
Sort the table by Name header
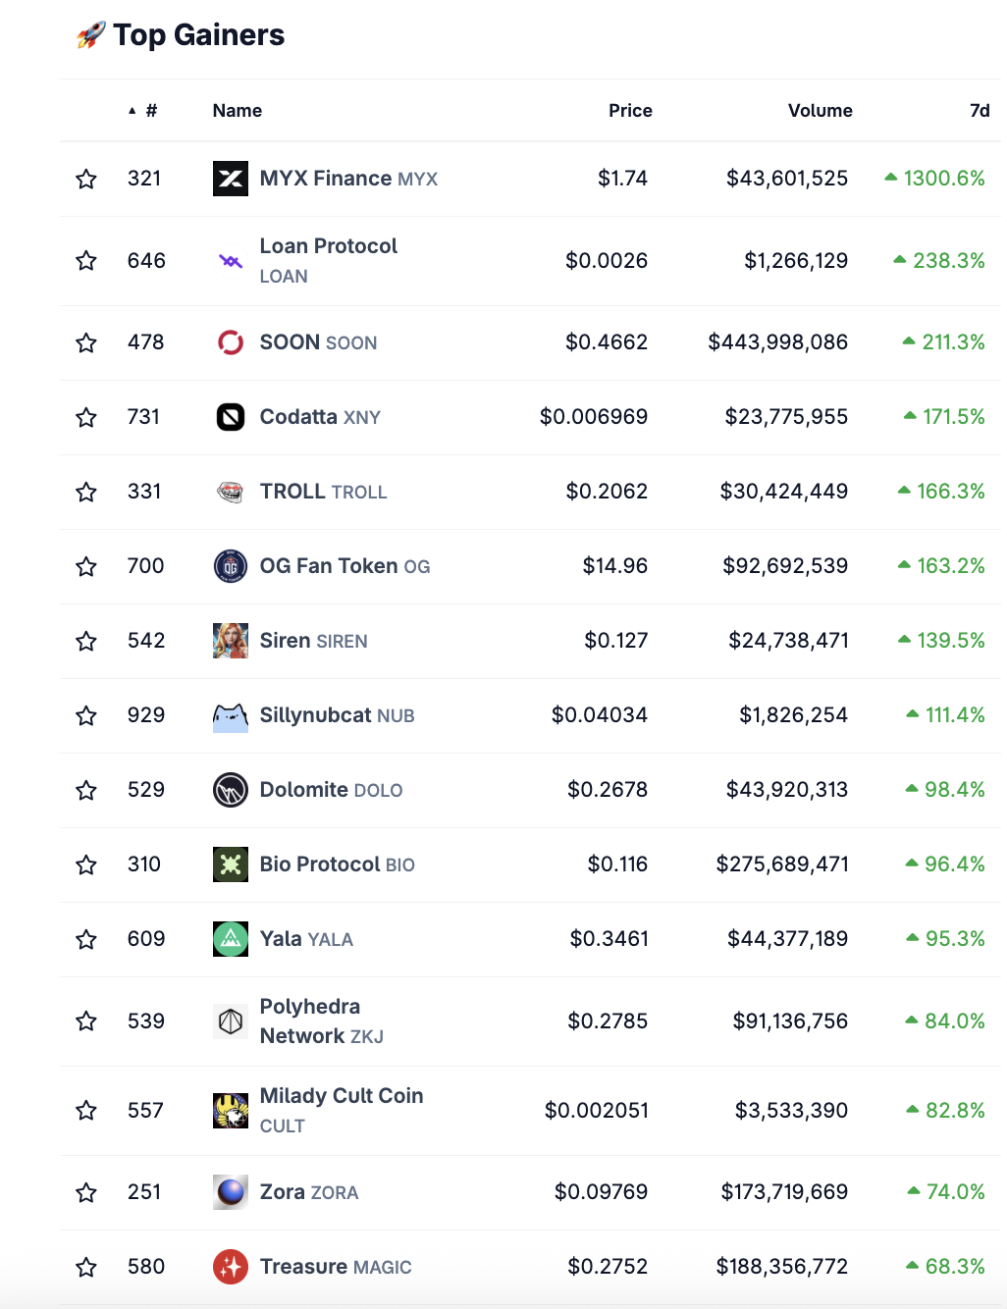click(238, 111)
